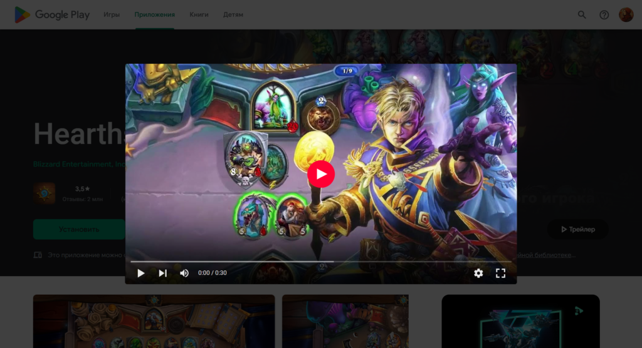Enter fullscreen video mode

500,273
